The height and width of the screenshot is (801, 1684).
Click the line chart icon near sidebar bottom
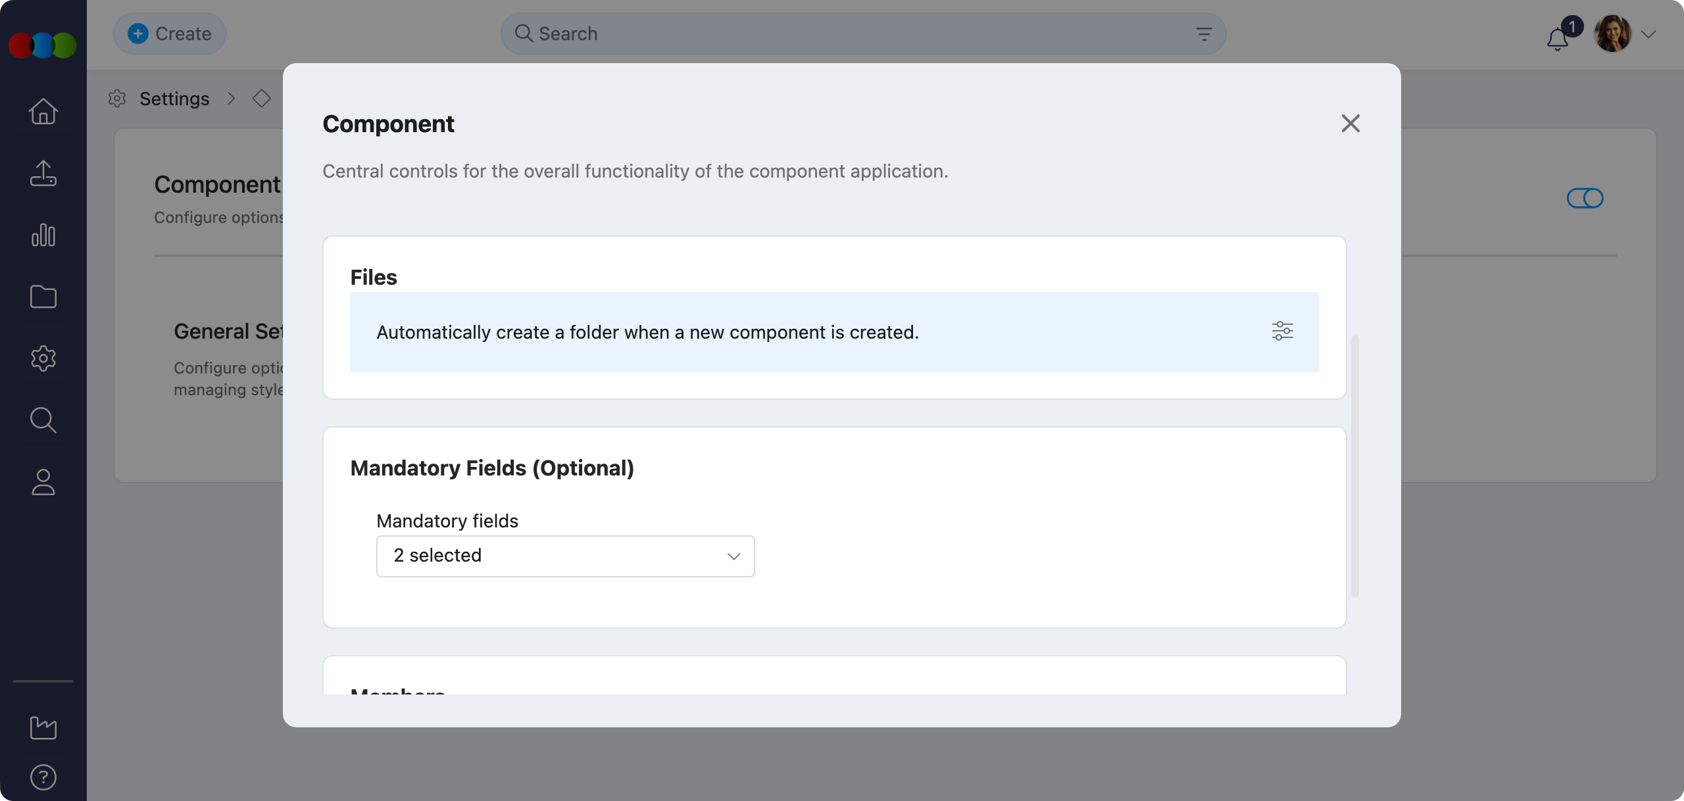[x=43, y=727]
